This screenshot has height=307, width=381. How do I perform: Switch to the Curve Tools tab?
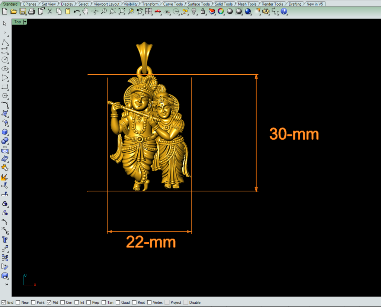[x=173, y=4]
